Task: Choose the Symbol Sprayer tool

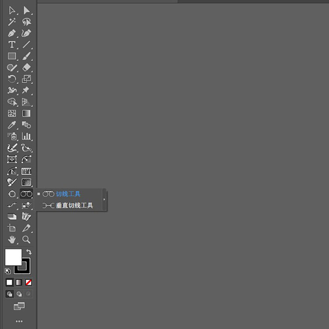Action: (x=12, y=136)
